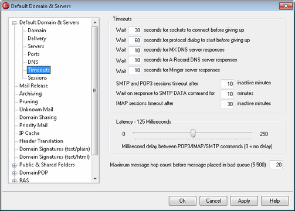Click the tree scrollbar down arrow
The width and height of the screenshot is (295, 211).
tap(95, 179)
